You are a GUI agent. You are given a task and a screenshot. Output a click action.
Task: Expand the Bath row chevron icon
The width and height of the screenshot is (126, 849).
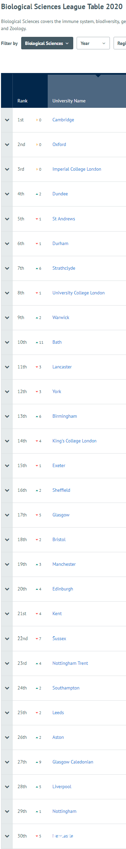tap(7, 342)
